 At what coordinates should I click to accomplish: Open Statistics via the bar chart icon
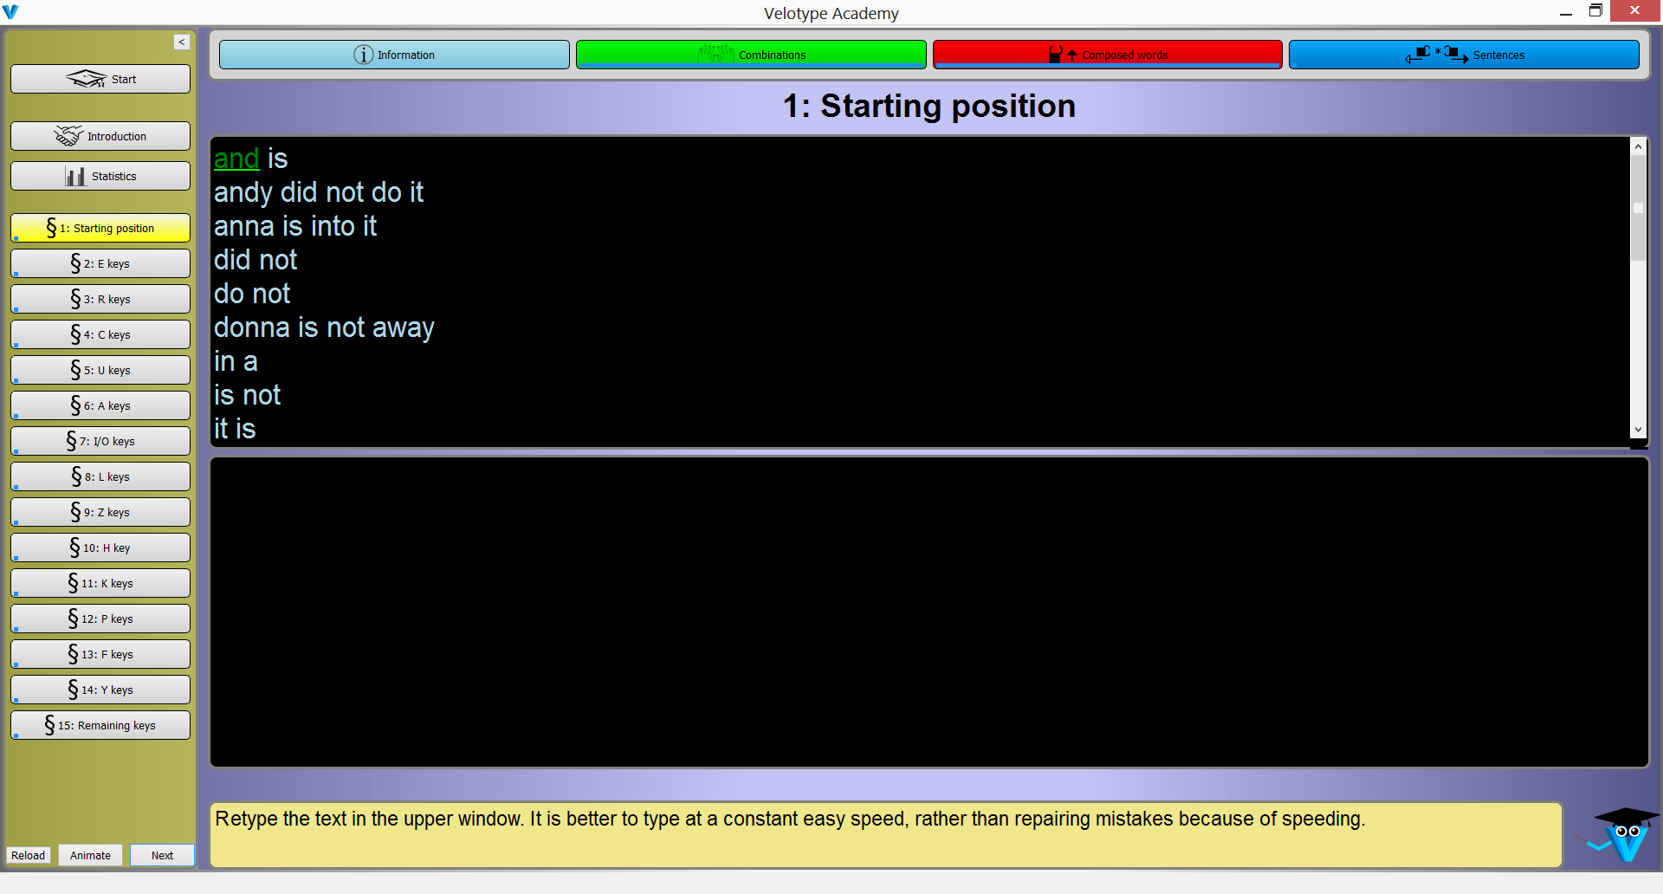[75, 176]
